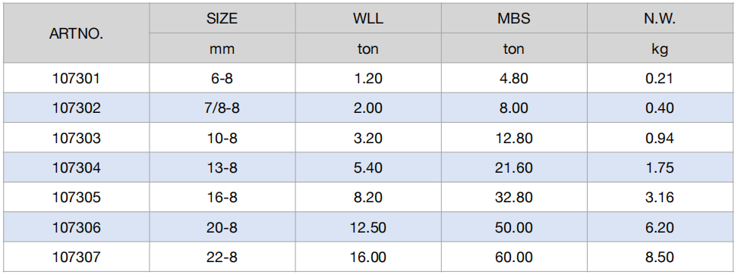
Task: Select article number 107303
Action: [x=76, y=138]
